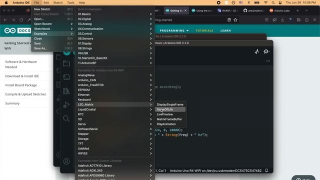Open the Search sidebar icon
Viewport: 320px width, 180px height.
point(66,118)
